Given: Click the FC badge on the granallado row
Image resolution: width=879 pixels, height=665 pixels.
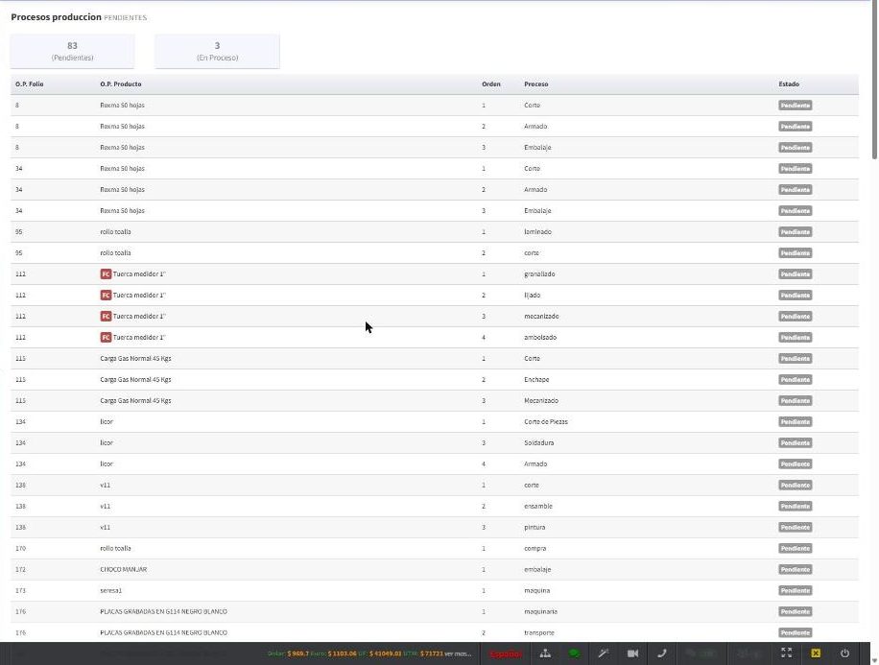Looking at the screenshot, I should point(106,274).
